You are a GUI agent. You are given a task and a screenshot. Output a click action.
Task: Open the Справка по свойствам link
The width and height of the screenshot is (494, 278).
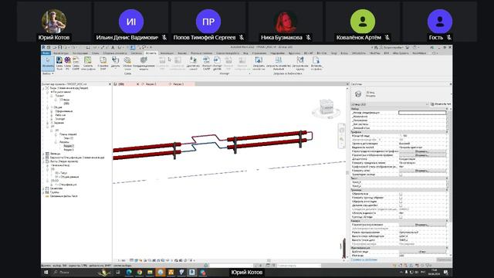[x=364, y=259]
